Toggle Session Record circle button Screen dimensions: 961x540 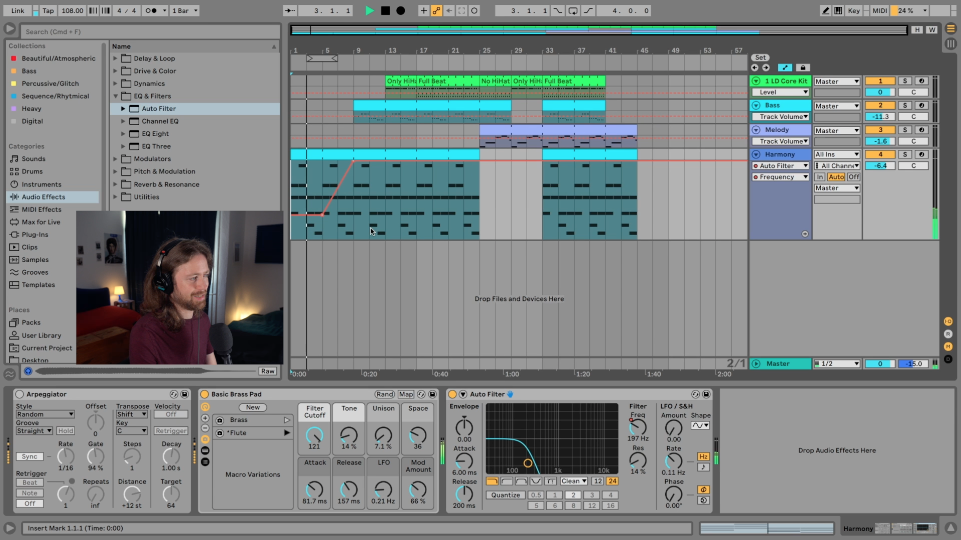(x=474, y=10)
